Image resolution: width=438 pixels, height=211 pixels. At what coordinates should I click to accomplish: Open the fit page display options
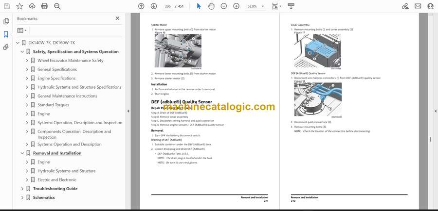coord(276,6)
